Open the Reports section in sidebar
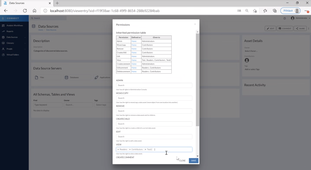311x170 pixels. point(3,31)
